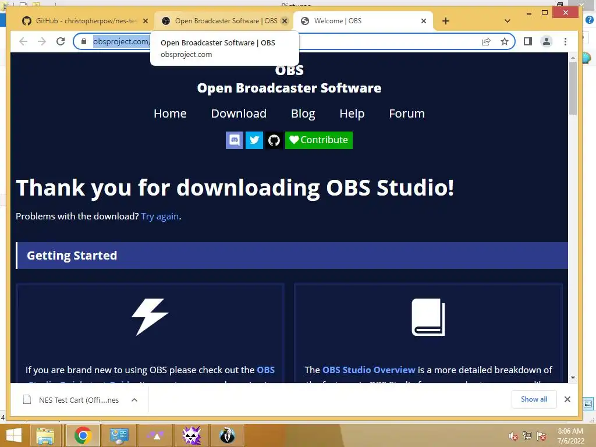The image size is (596, 447).
Task: Open the Blog navigation link
Action: 303,113
